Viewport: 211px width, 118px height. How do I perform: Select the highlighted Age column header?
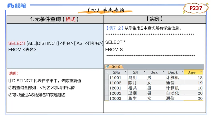(193, 72)
